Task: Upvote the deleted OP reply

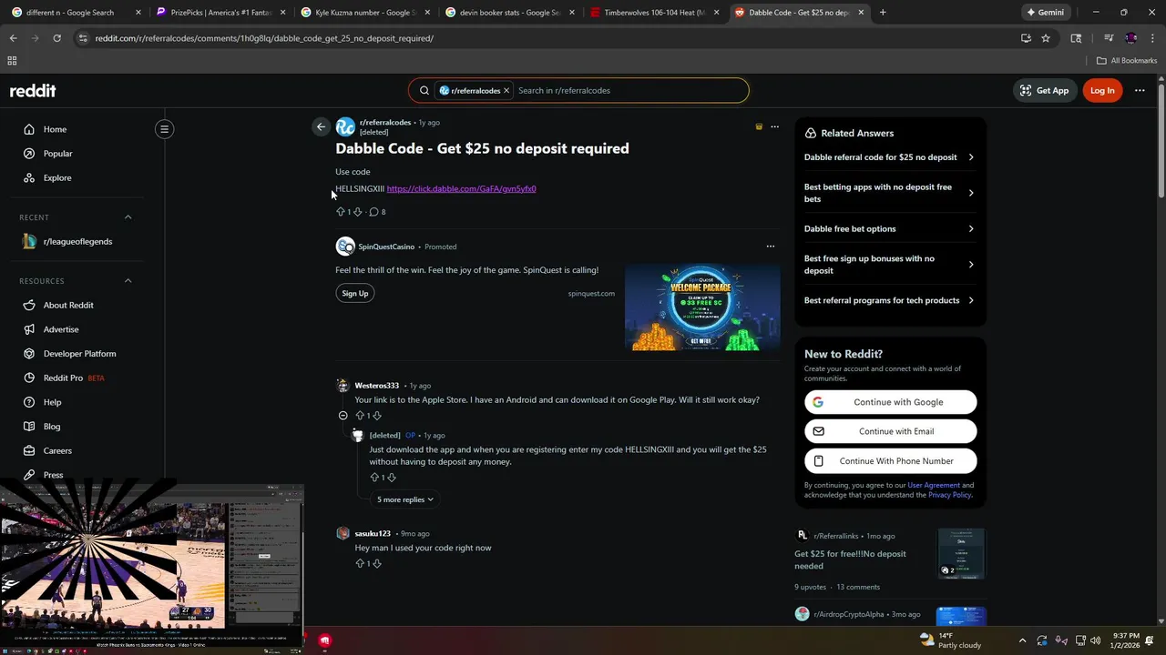Action: tap(374, 478)
